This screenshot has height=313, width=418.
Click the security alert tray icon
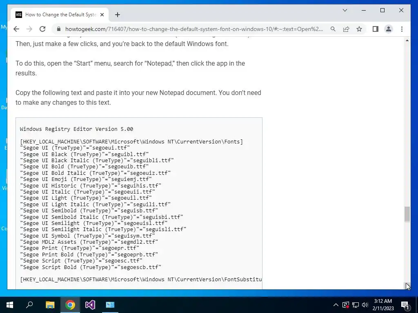345,305
